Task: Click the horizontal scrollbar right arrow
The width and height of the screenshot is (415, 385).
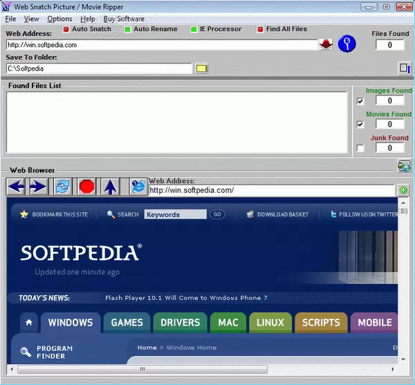Action: 393,369
